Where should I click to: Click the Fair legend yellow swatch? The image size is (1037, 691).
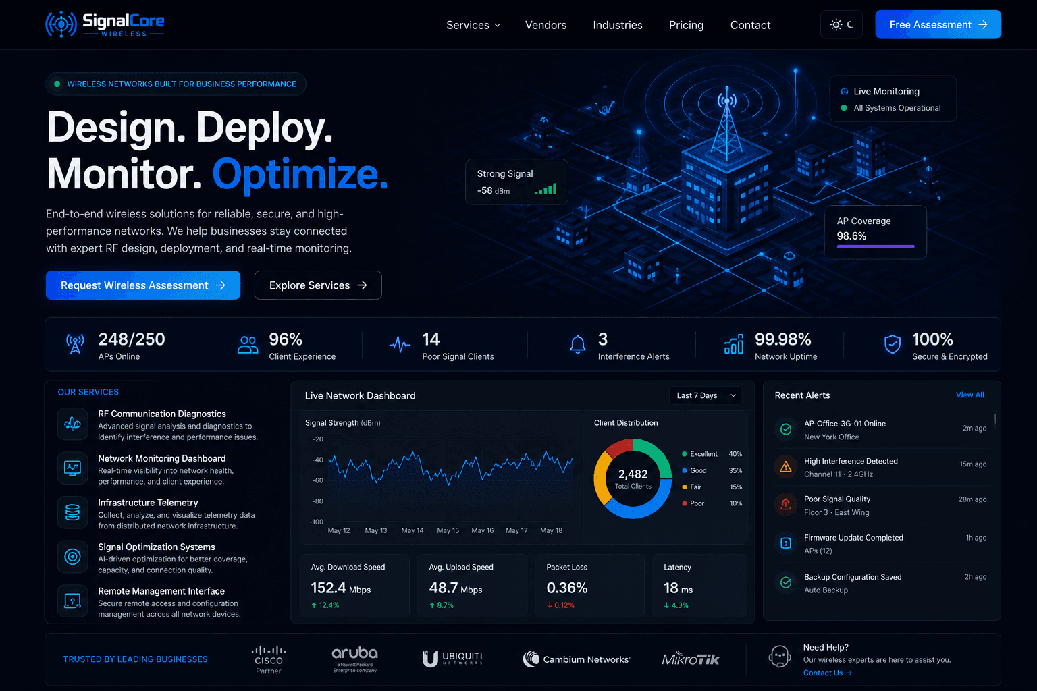[x=685, y=487]
